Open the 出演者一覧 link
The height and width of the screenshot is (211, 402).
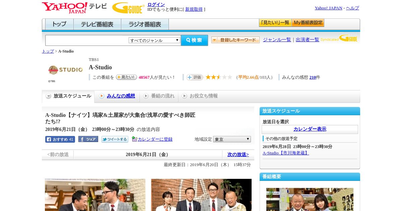point(308,40)
